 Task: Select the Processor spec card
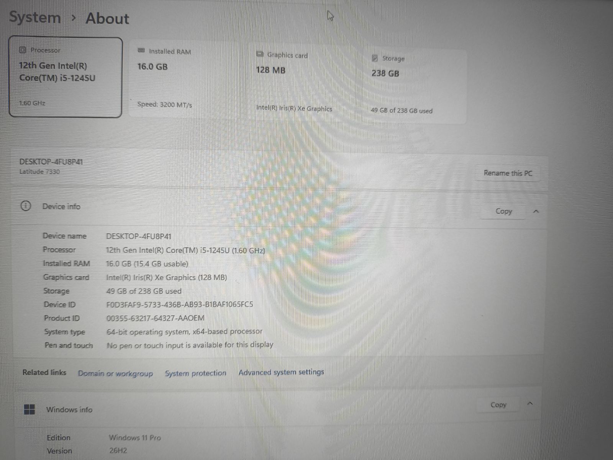click(x=66, y=77)
